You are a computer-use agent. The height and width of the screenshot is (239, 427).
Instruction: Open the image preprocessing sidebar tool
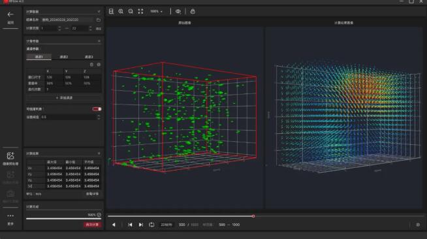(10, 158)
